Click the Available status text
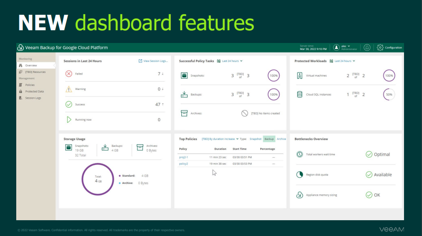This screenshot has height=236, width=422. point(383,175)
